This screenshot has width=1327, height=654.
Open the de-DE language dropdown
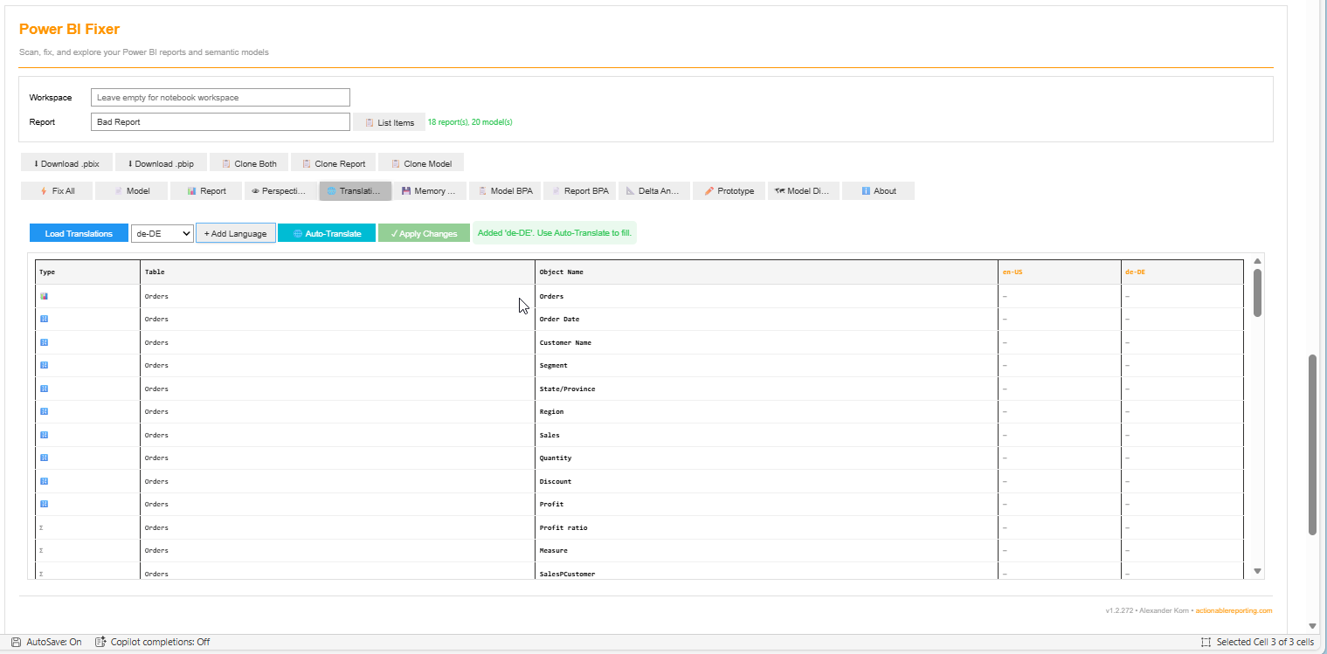pyautogui.click(x=162, y=233)
